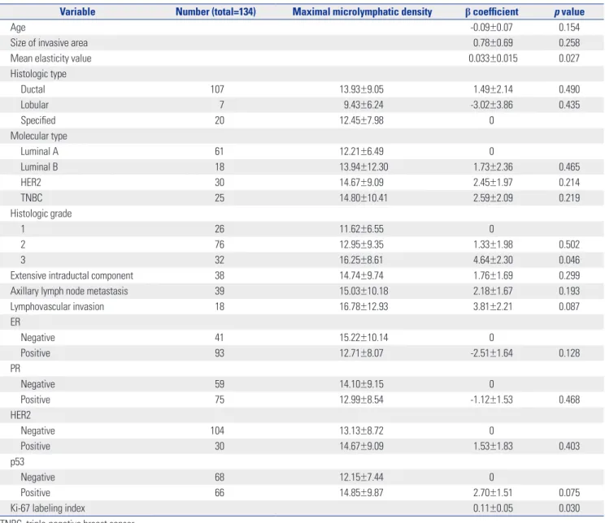605x523 pixels.
Task: Click the p value 0.468
Action: (569, 400)
